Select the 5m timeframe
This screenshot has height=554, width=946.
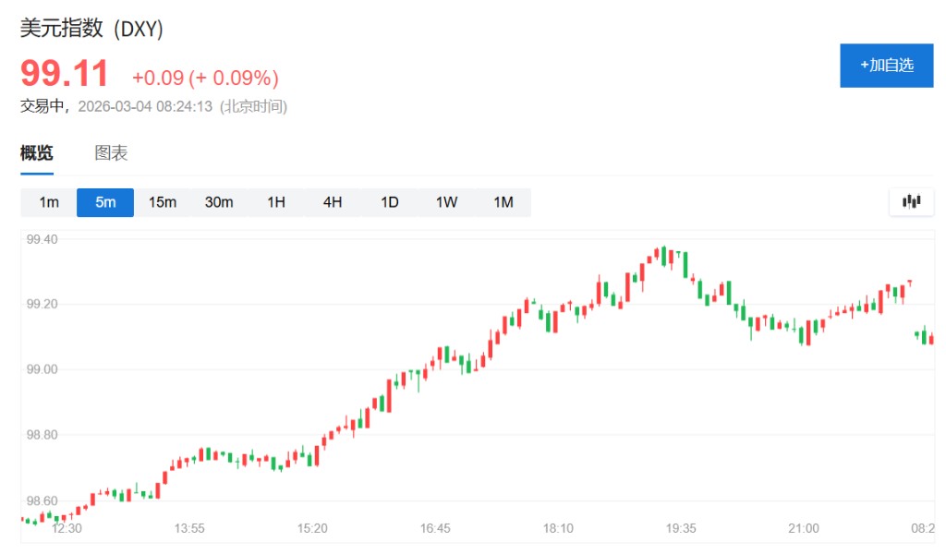105,202
